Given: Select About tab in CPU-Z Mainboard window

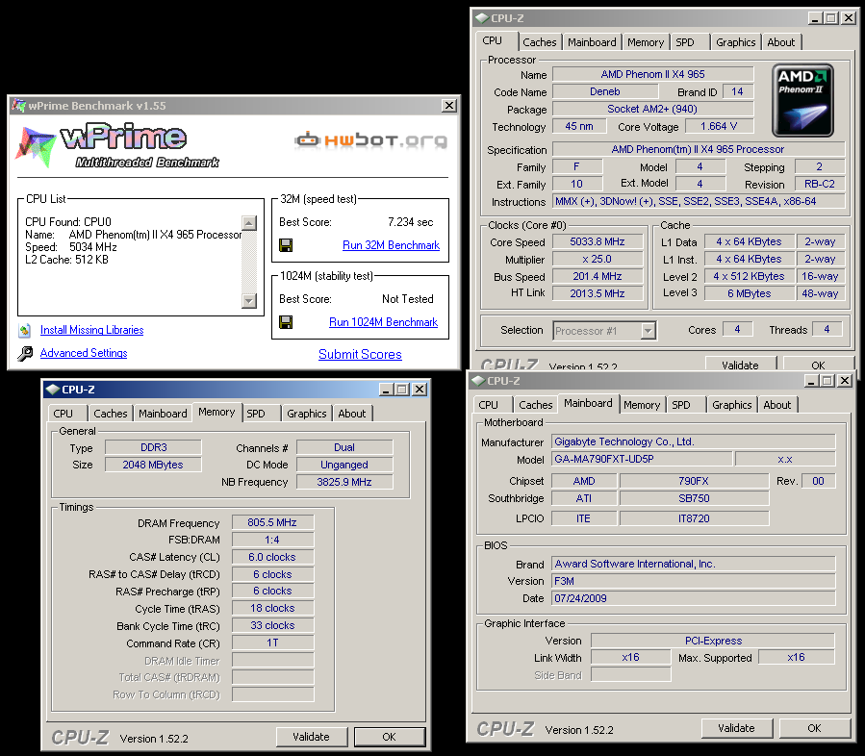Looking at the screenshot, I should coord(776,405).
